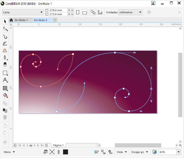Set page to landscape orientation

point(85,12)
